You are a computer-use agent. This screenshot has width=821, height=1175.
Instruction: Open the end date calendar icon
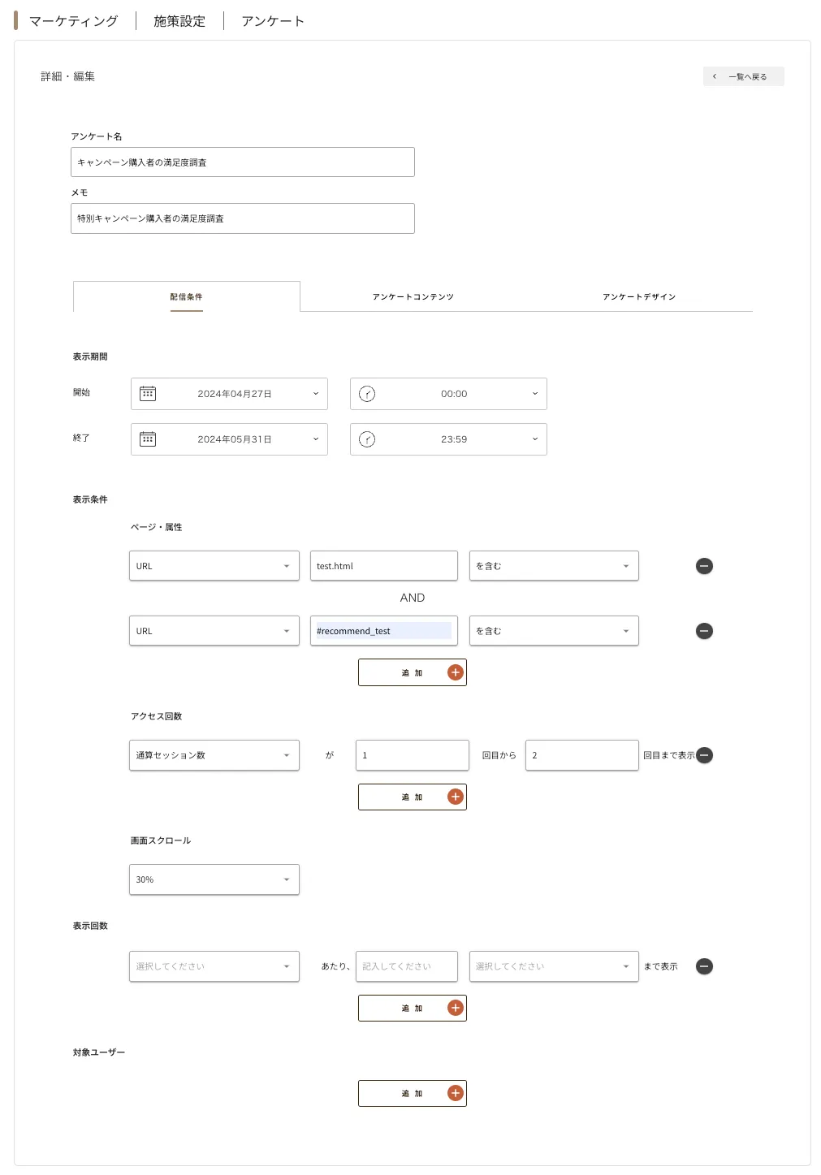148,439
